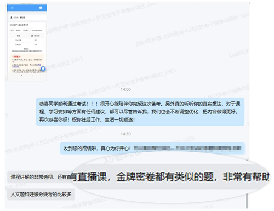Click the back arrow under the score page

[x=22, y=75]
